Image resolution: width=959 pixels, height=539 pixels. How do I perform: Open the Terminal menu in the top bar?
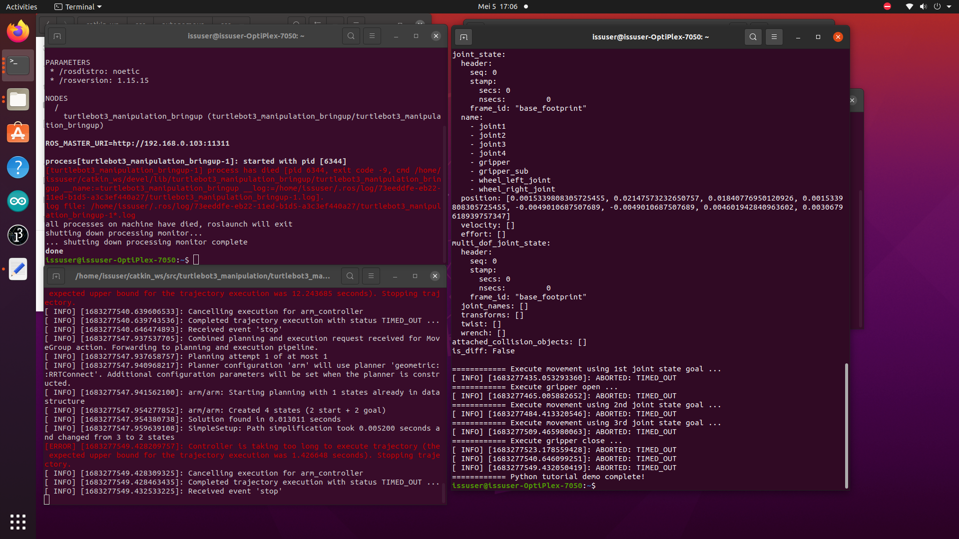click(77, 6)
